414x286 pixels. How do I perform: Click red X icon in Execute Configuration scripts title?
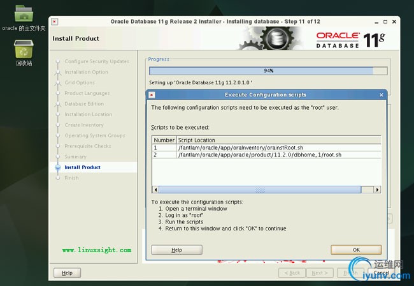click(152, 94)
